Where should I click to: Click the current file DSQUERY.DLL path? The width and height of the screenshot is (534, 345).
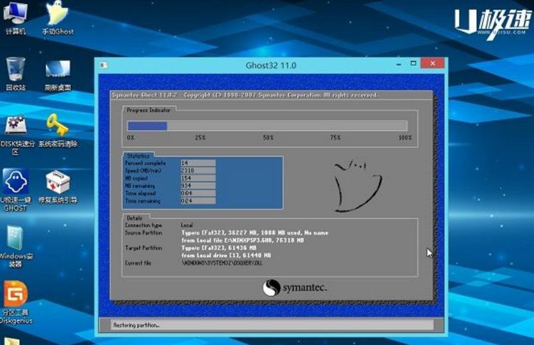pos(222,263)
